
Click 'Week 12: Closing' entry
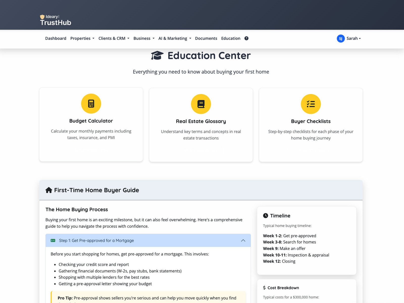[279, 261]
